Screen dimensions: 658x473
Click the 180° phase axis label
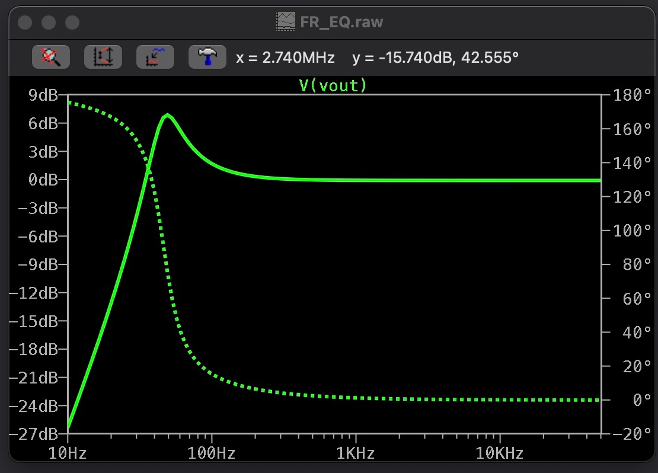click(632, 95)
